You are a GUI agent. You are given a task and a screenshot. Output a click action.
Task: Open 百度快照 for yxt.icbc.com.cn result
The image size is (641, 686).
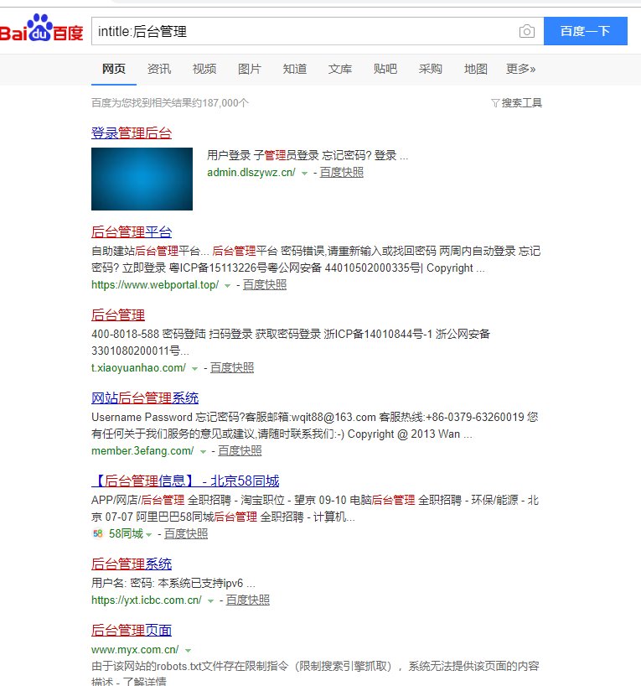pos(247,600)
